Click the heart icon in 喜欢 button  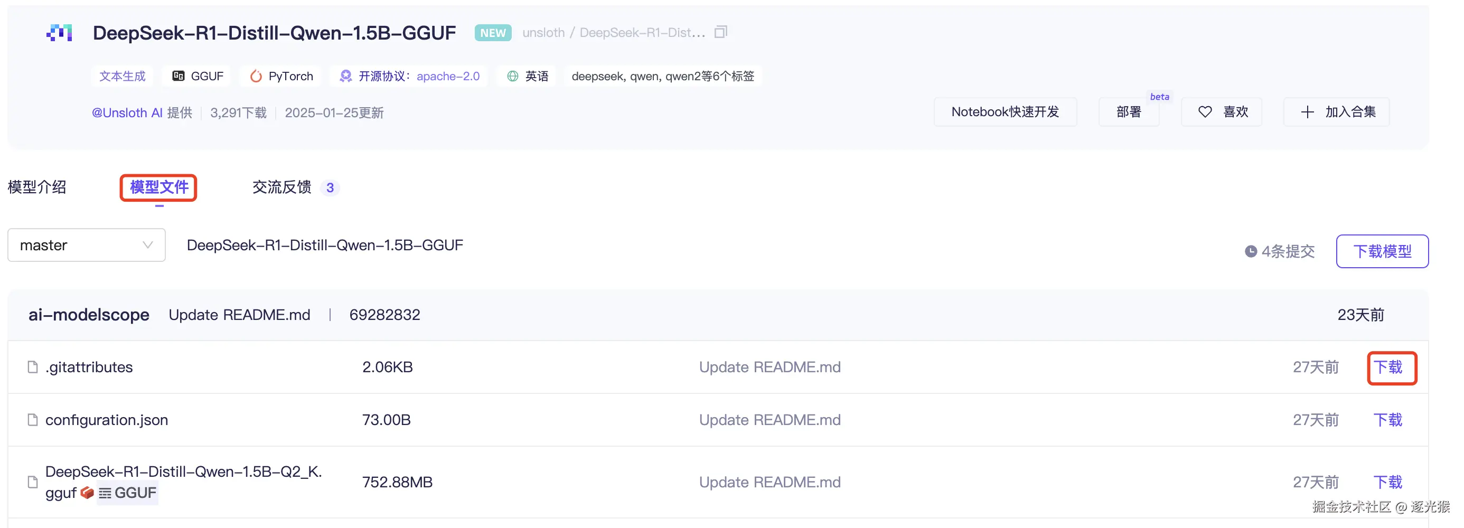1205,112
